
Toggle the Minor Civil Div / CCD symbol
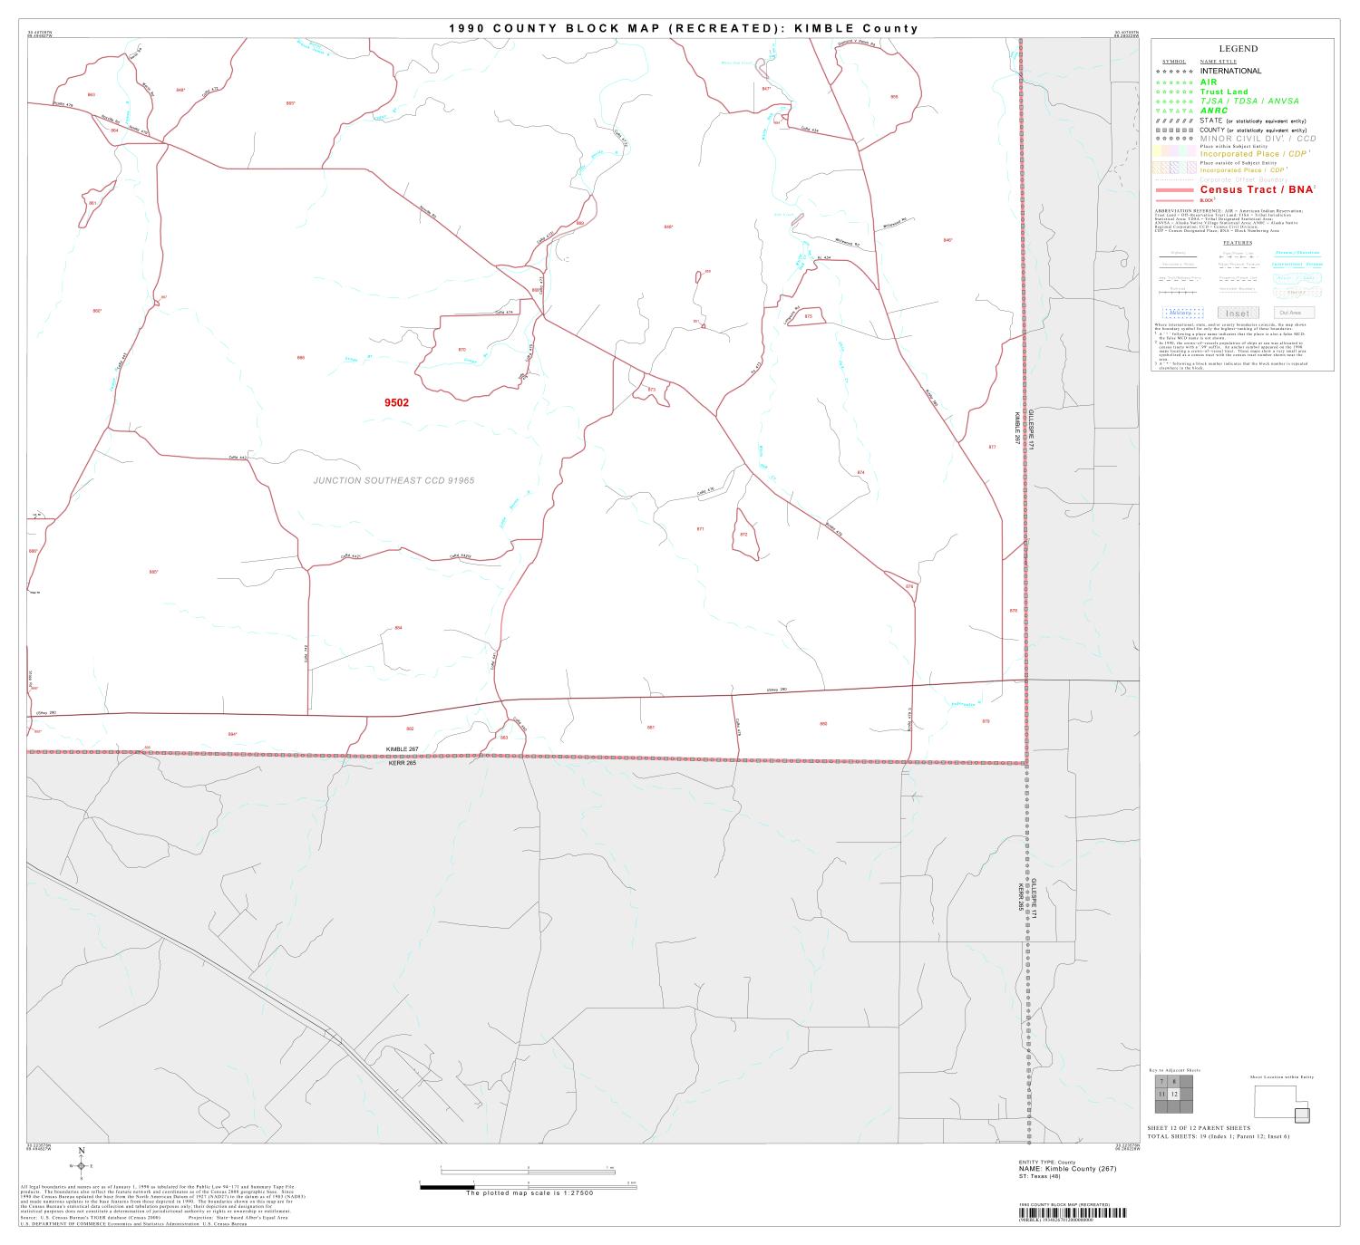point(1173,137)
